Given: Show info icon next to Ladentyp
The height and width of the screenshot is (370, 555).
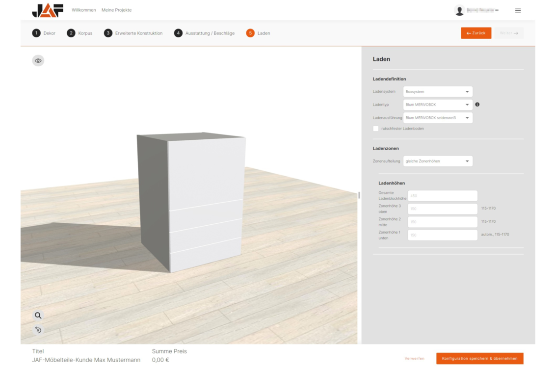Looking at the screenshot, I should (477, 105).
